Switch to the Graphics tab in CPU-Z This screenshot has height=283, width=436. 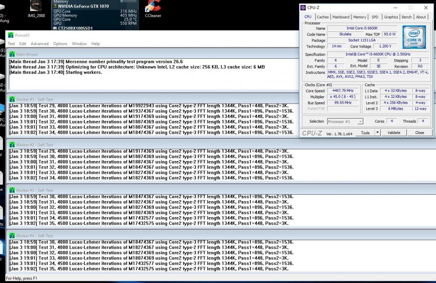[x=391, y=17]
